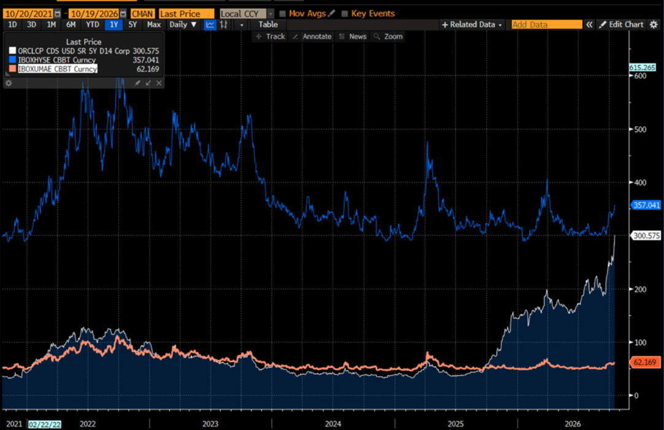The height and width of the screenshot is (430, 664).
Task: Select the 3D time range
Action: (32, 25)
